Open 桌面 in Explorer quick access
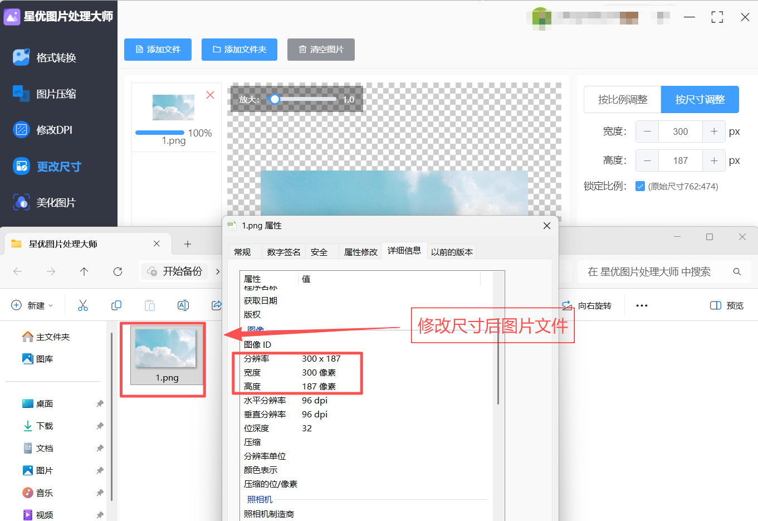This screenshot has height=521, width=758. pos(38,403)
